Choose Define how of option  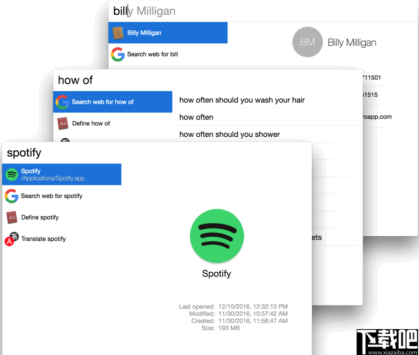[x=113, y=123]
